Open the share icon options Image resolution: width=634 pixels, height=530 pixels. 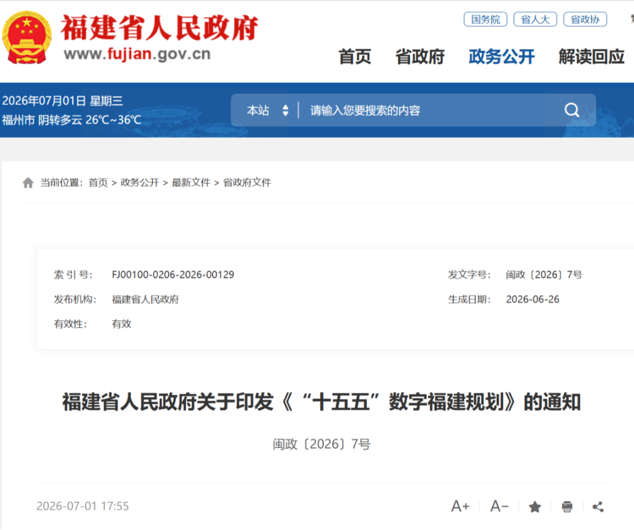tap(598, 507)
